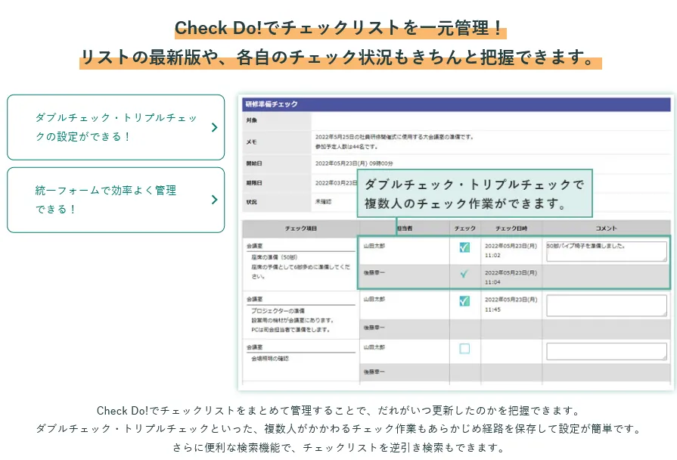The image size is (677, 460).
Task: Click 後藤幸一's check mark at 11:04
Action: coord(464,274)
